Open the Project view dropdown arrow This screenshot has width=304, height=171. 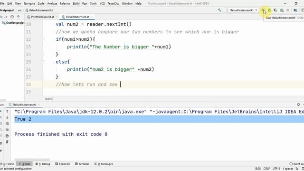pyautogui.click(x=6, y=17)
